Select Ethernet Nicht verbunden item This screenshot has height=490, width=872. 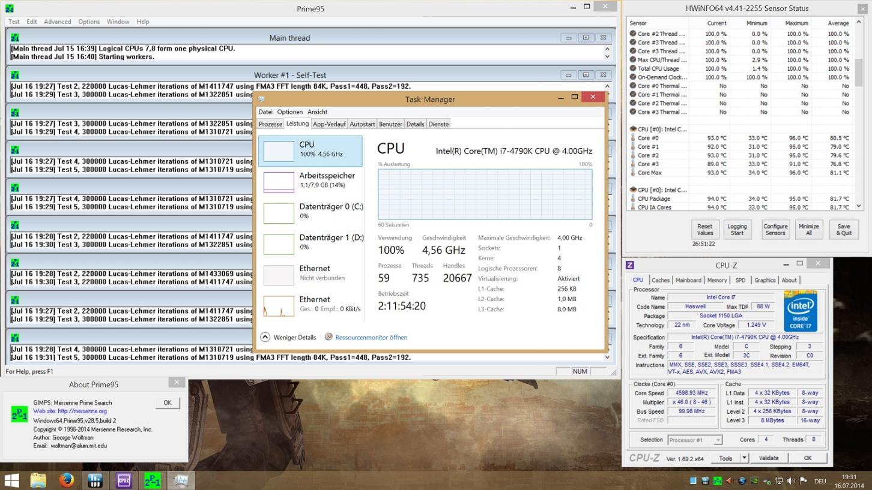310,274
